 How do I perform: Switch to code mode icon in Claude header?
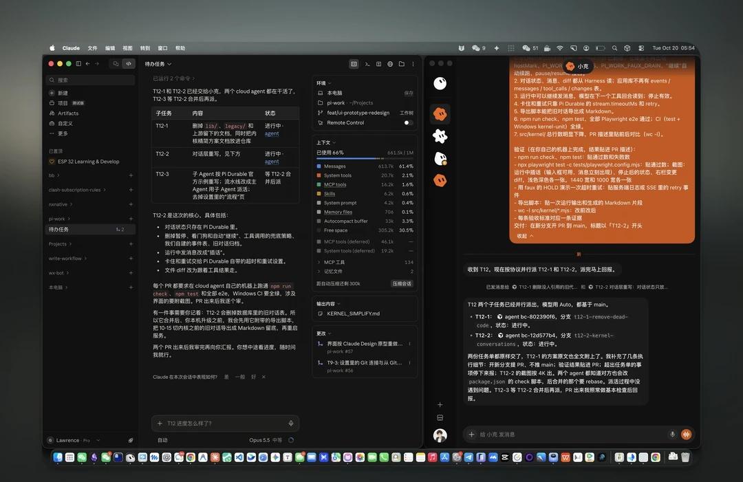(x=129, y=63)
